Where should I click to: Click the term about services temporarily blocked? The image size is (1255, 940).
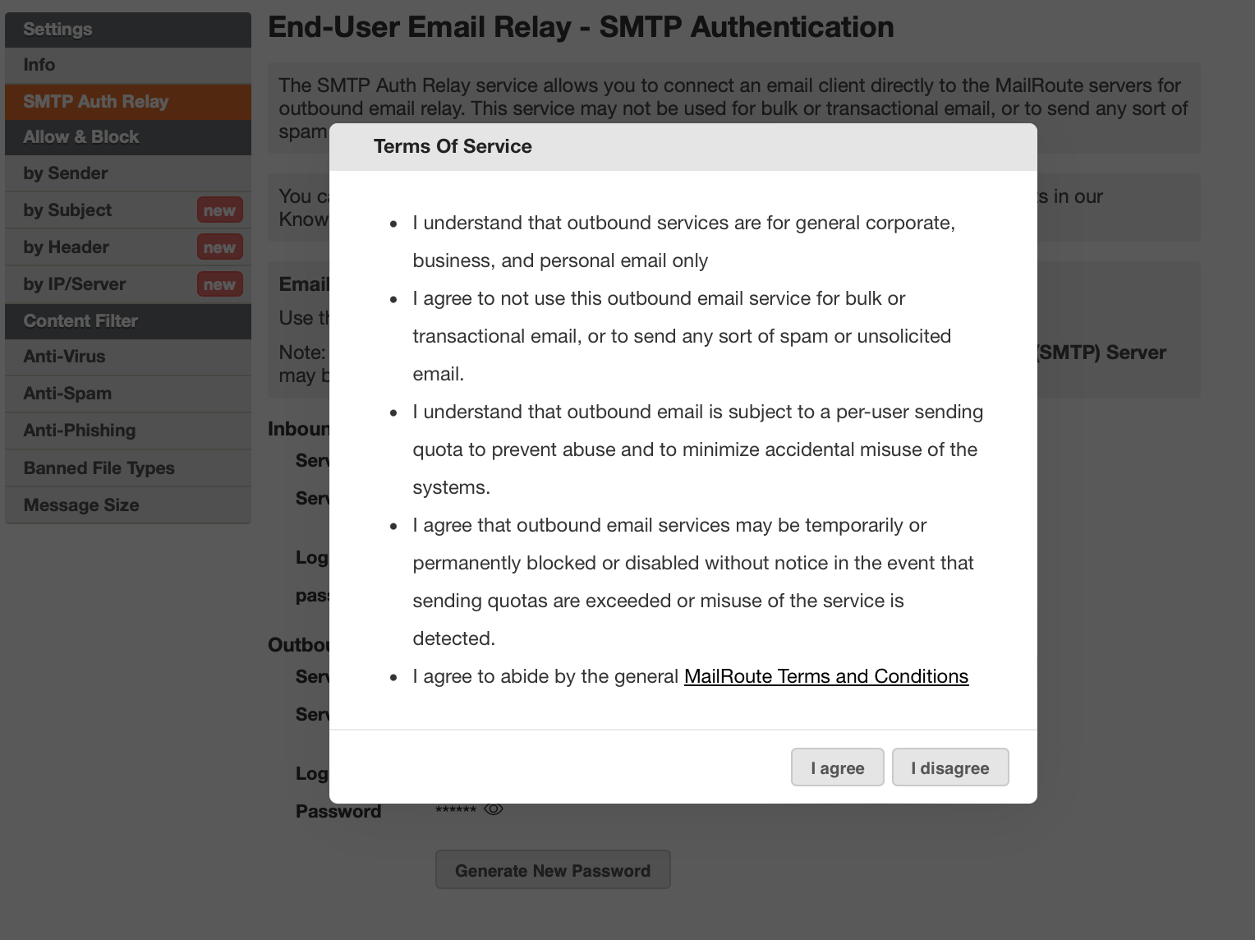(x=693, y=582)
